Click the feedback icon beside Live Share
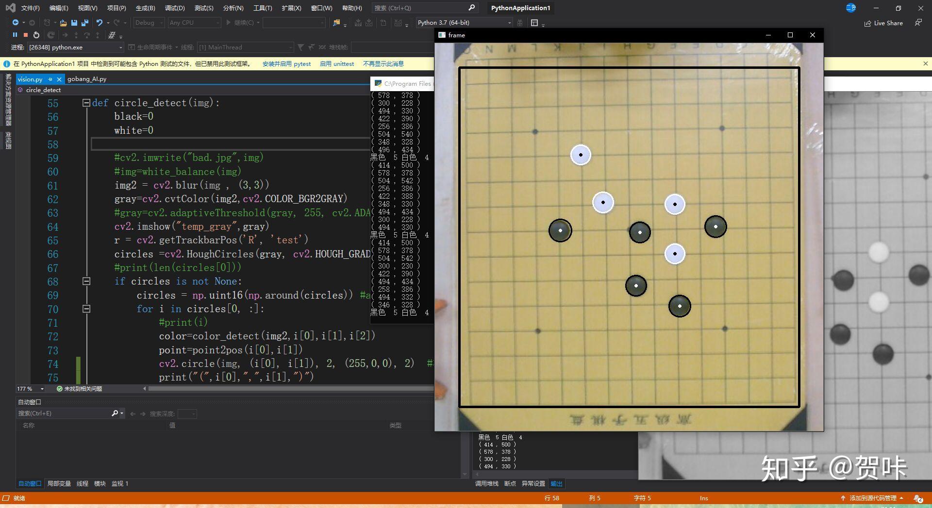932x508 pixels. (918, 23)
